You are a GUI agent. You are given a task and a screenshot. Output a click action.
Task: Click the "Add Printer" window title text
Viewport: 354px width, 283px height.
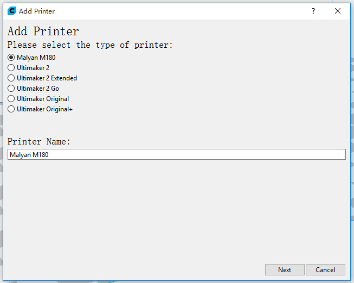37,11
